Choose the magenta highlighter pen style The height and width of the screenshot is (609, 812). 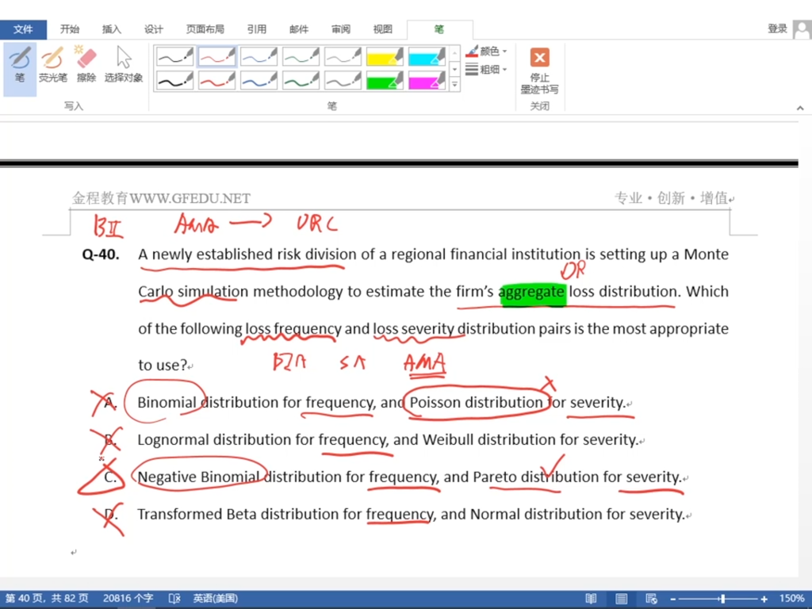click(x=427, y=80)
